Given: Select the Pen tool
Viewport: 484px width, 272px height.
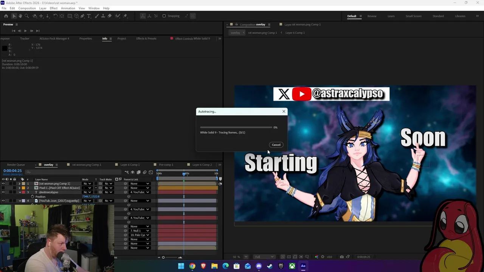Looking at the screenshot, I should (x=82, y=16).
